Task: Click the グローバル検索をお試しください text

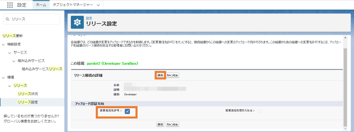Action: [x=30, y=122]
